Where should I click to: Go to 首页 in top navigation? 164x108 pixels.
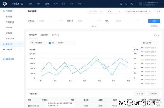[x=31, y=4]
